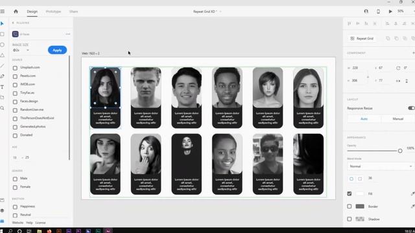The image size is (415, 233).
Task: Open the Blend Mode Normal dropdown
Action: pos(380,166)
